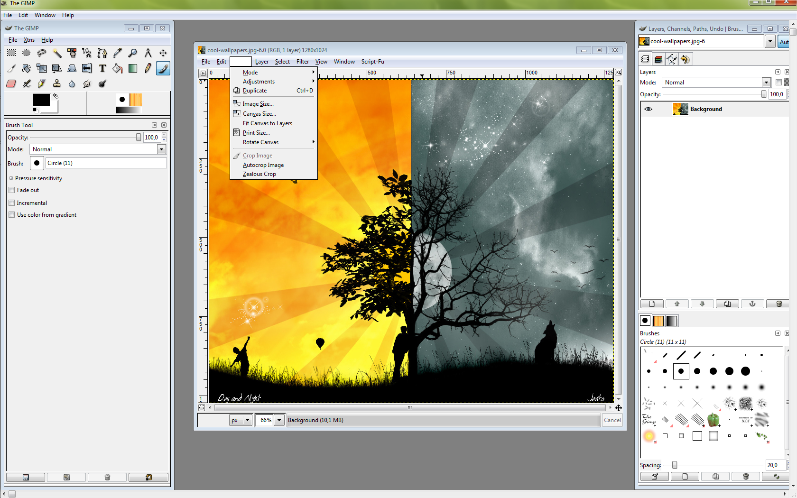Select the Text tool
This screenshot has width=797, height=498.
tap(102, 68)
